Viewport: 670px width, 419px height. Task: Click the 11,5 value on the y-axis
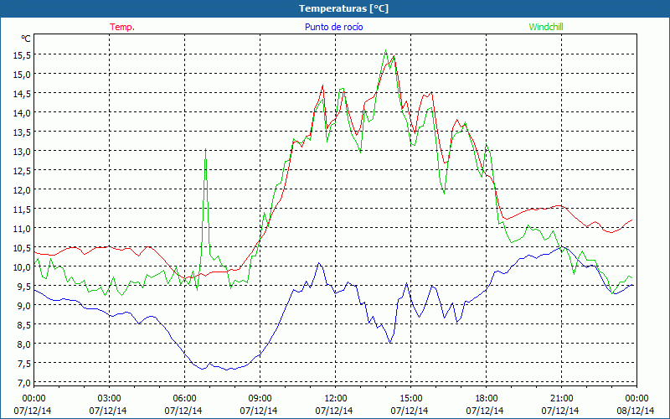(22, 209)
